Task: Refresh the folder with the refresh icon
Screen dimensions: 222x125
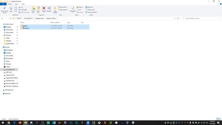Action: coord(178,18)
